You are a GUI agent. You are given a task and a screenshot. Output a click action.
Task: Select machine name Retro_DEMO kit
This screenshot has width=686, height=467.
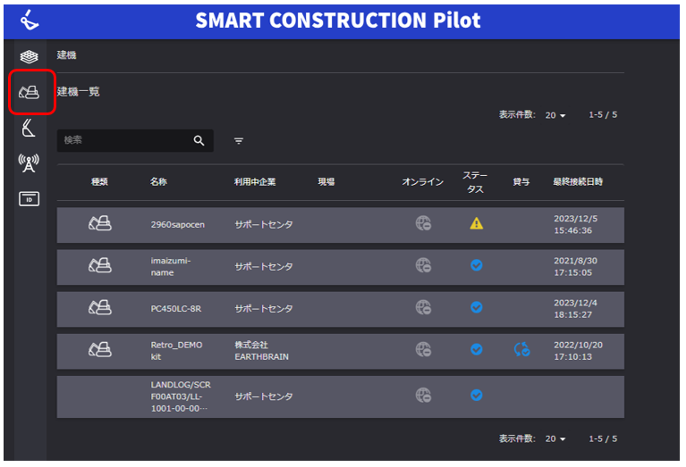point(177,351)
